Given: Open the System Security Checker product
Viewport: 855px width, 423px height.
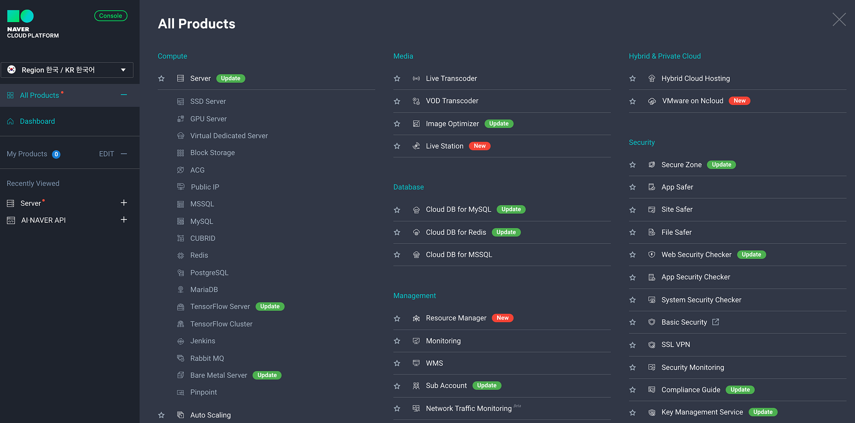Looking at the screenshot, I should 701,300.
